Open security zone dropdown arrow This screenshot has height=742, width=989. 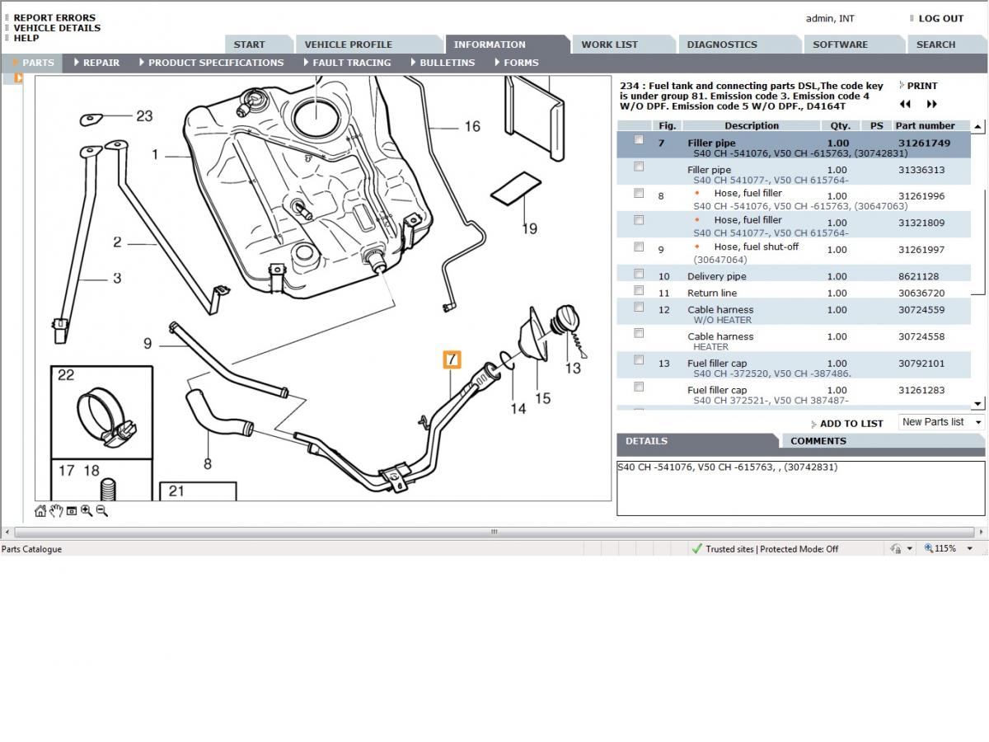[x=910, y=548]
